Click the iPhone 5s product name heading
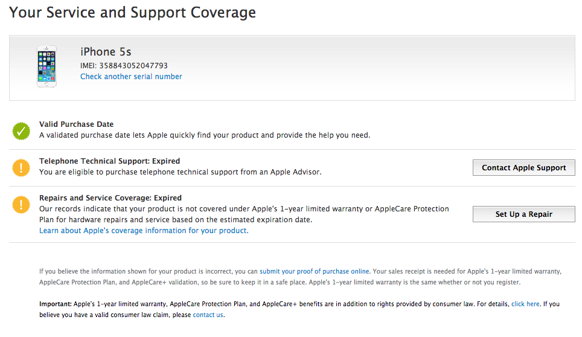The width and height of the screenshot is (582, 337). tap(106, 51)
